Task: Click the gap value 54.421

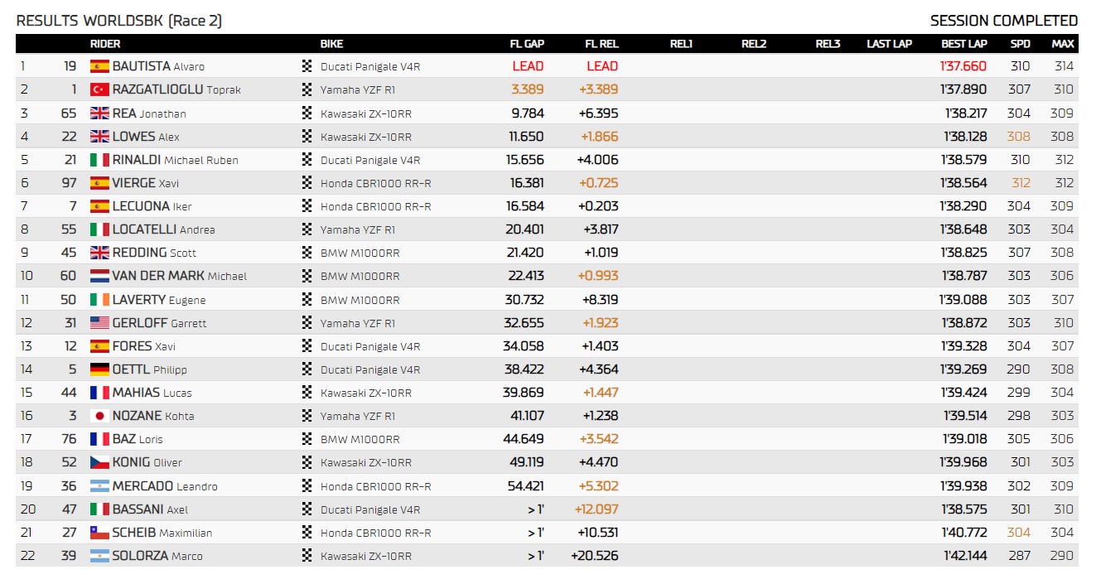Action: pyautogui.click(x=524, y=486)
